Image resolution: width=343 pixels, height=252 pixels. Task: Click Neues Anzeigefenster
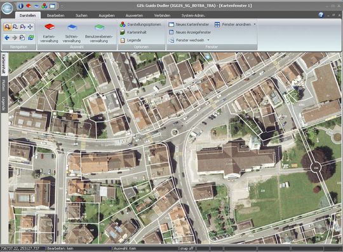click(190, 32)
